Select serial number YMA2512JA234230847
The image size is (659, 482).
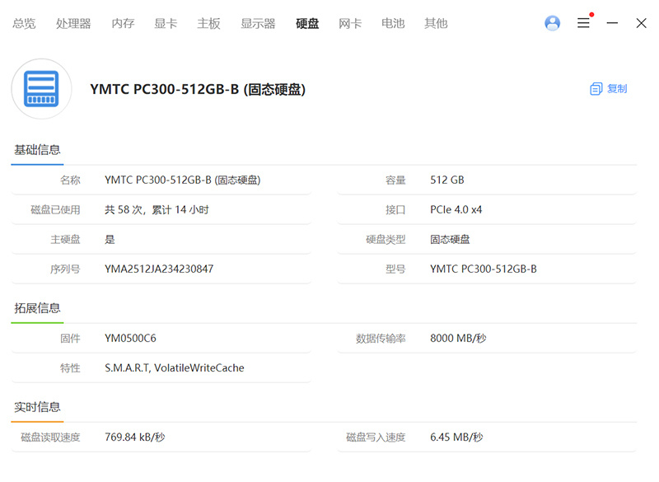[x=159, y=269]
